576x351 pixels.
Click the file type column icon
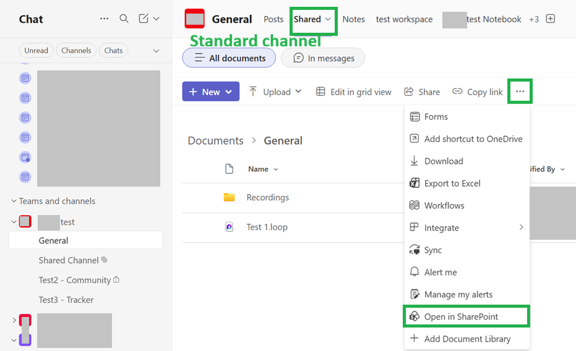coord(229,169)
